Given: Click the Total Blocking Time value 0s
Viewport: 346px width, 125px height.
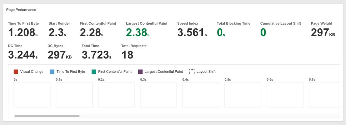Looking at the screenshot, I should pyautogui.click(x=221, y=33).
